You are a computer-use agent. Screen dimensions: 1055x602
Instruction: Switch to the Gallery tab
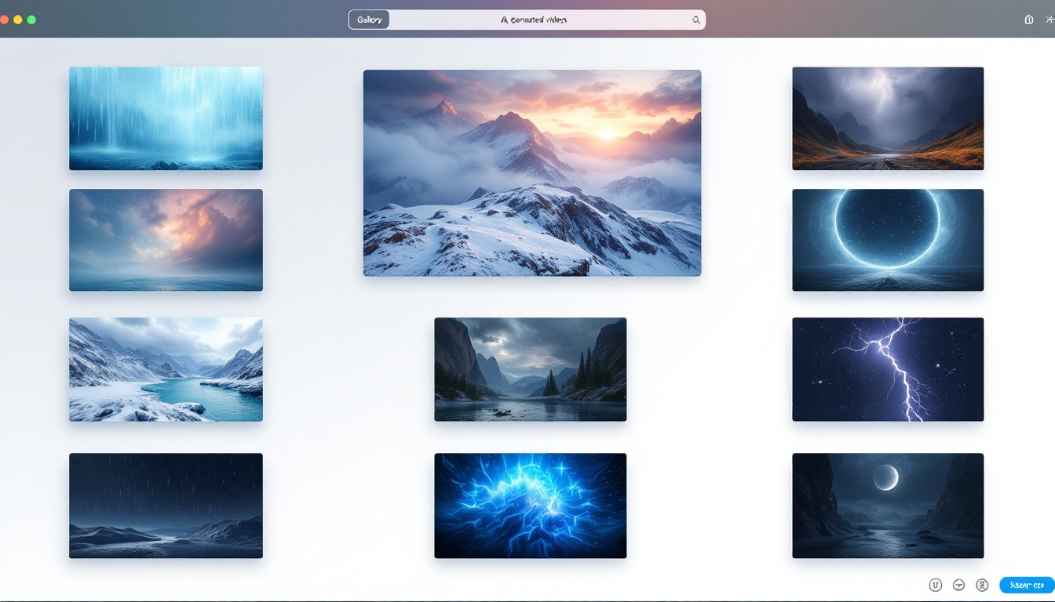pyautogui.click(x=369, y=19)
